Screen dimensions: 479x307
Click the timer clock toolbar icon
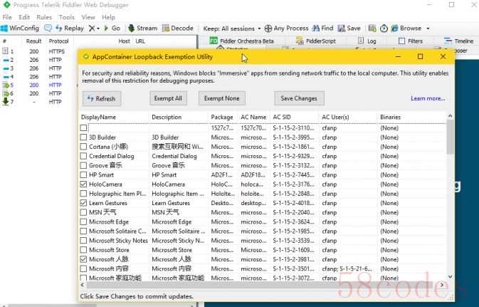tap(384, 28)
